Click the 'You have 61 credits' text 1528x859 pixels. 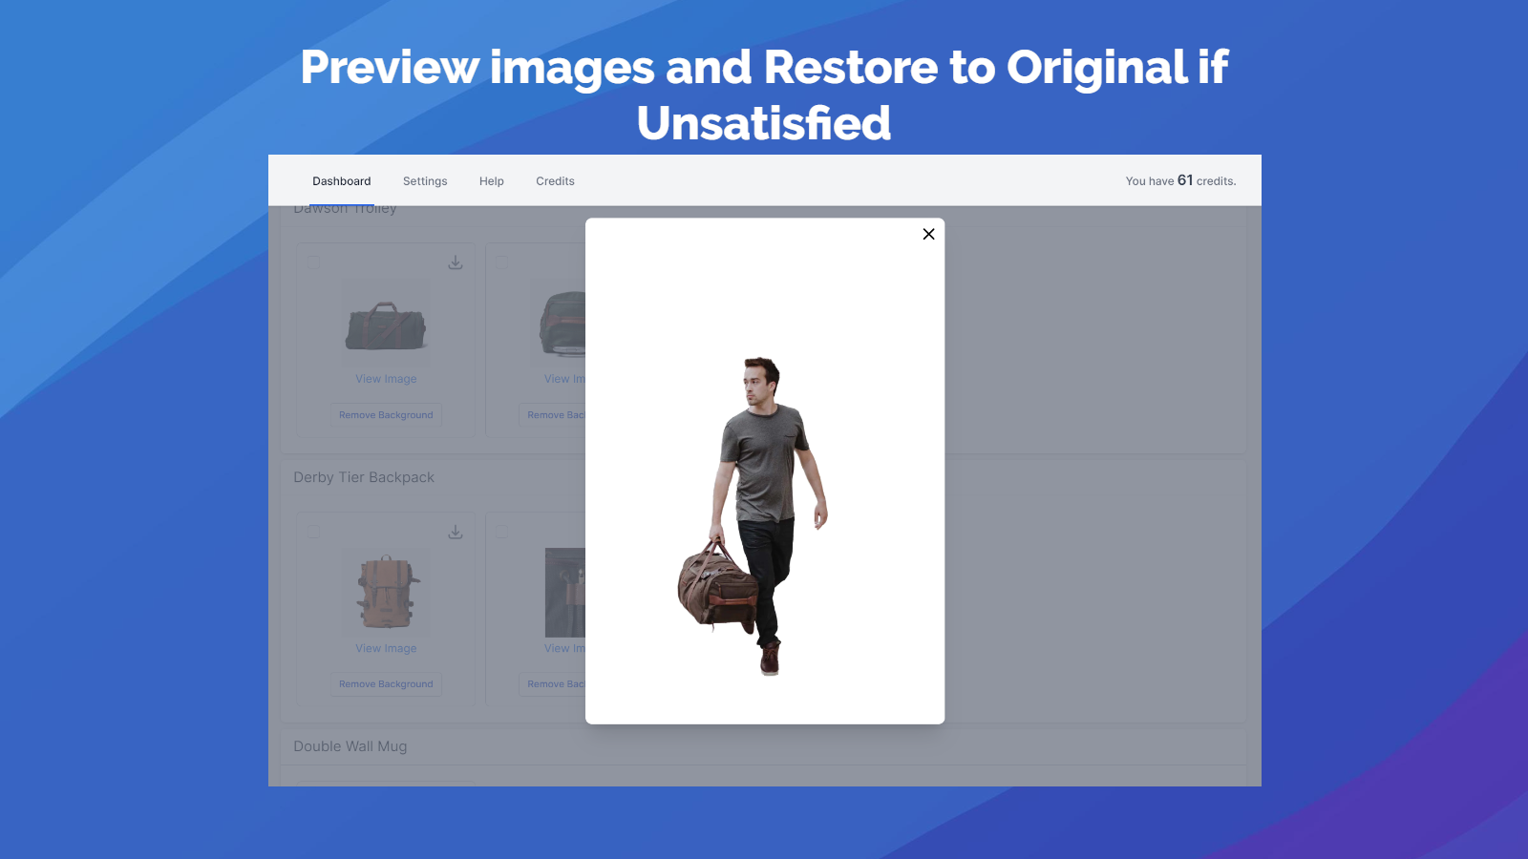coord(1180,180)
